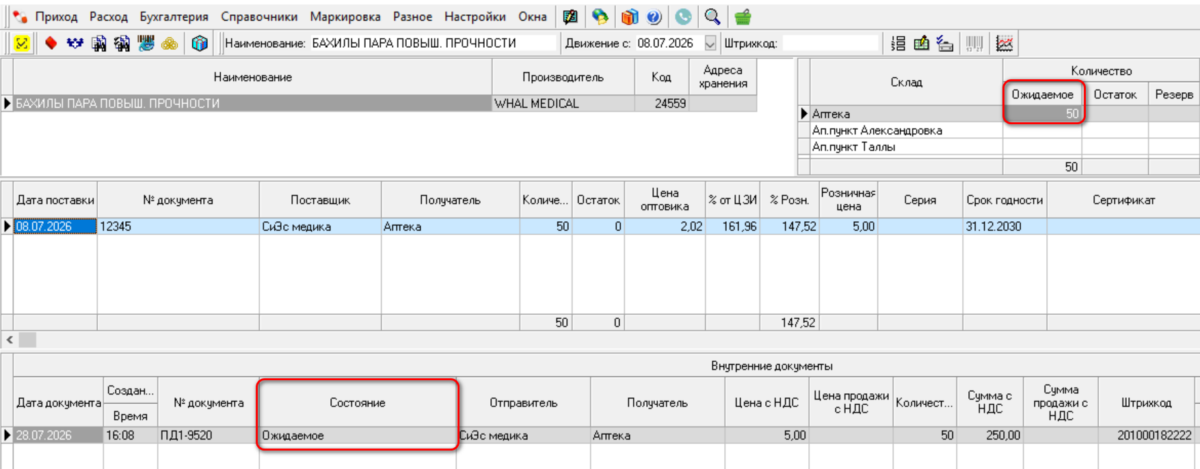The width and height of the screenshot is (1200, 469).
Task: Click the first document-with-binoculars icon
Action: point(99,44)
